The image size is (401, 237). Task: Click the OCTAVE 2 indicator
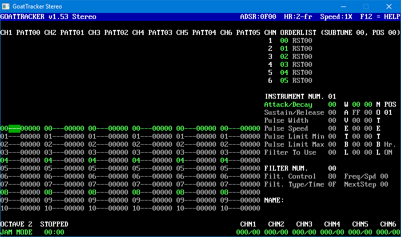(x=16, y=224)
